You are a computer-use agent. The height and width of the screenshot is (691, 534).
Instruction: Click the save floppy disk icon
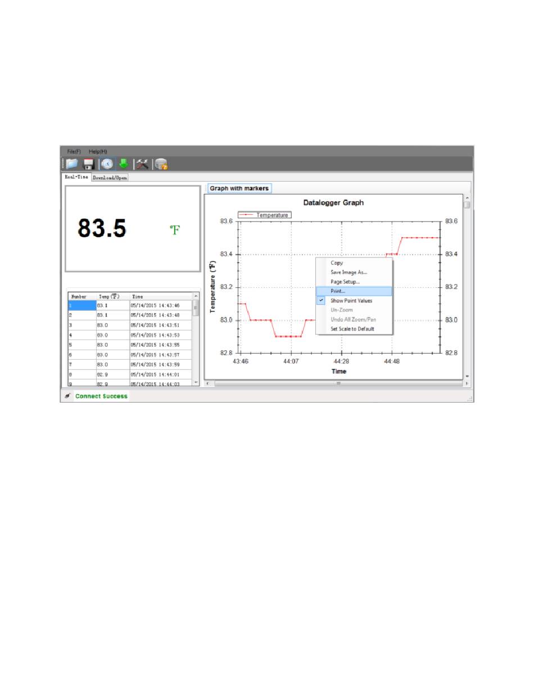[x=88, y=164]
